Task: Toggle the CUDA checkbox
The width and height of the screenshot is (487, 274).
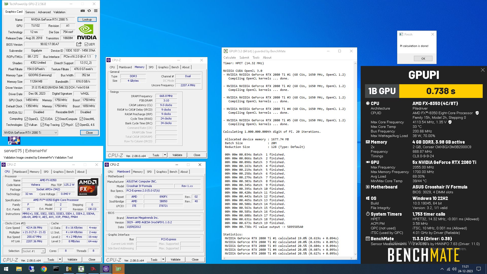Action: 42,119
